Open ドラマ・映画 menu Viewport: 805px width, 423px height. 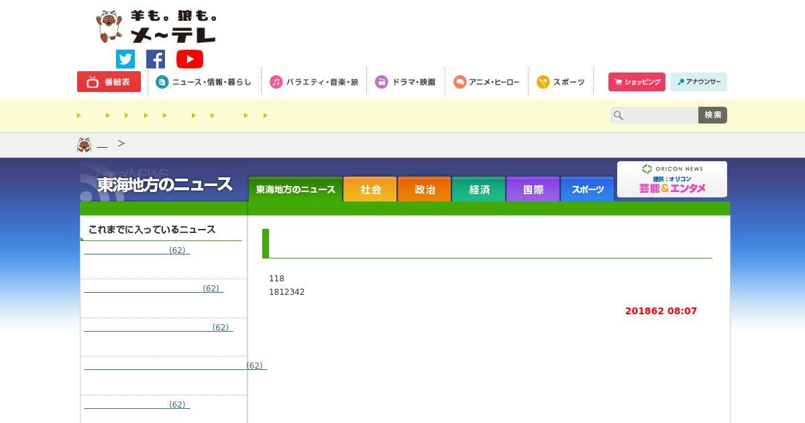coord(405,82)
